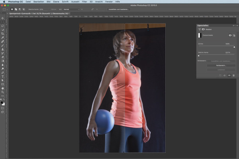Choose Add to Selection mode
The width and height of the screenshot is (239, 159).
(16, 9)
